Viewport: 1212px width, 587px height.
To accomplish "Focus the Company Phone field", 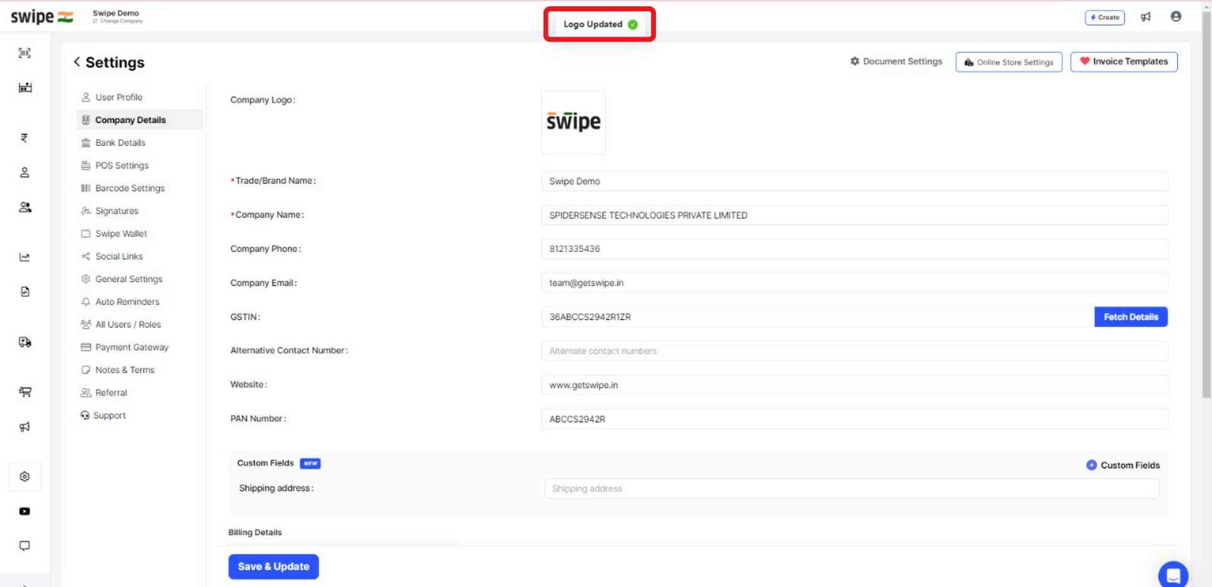I will click(x=855, y=249).
